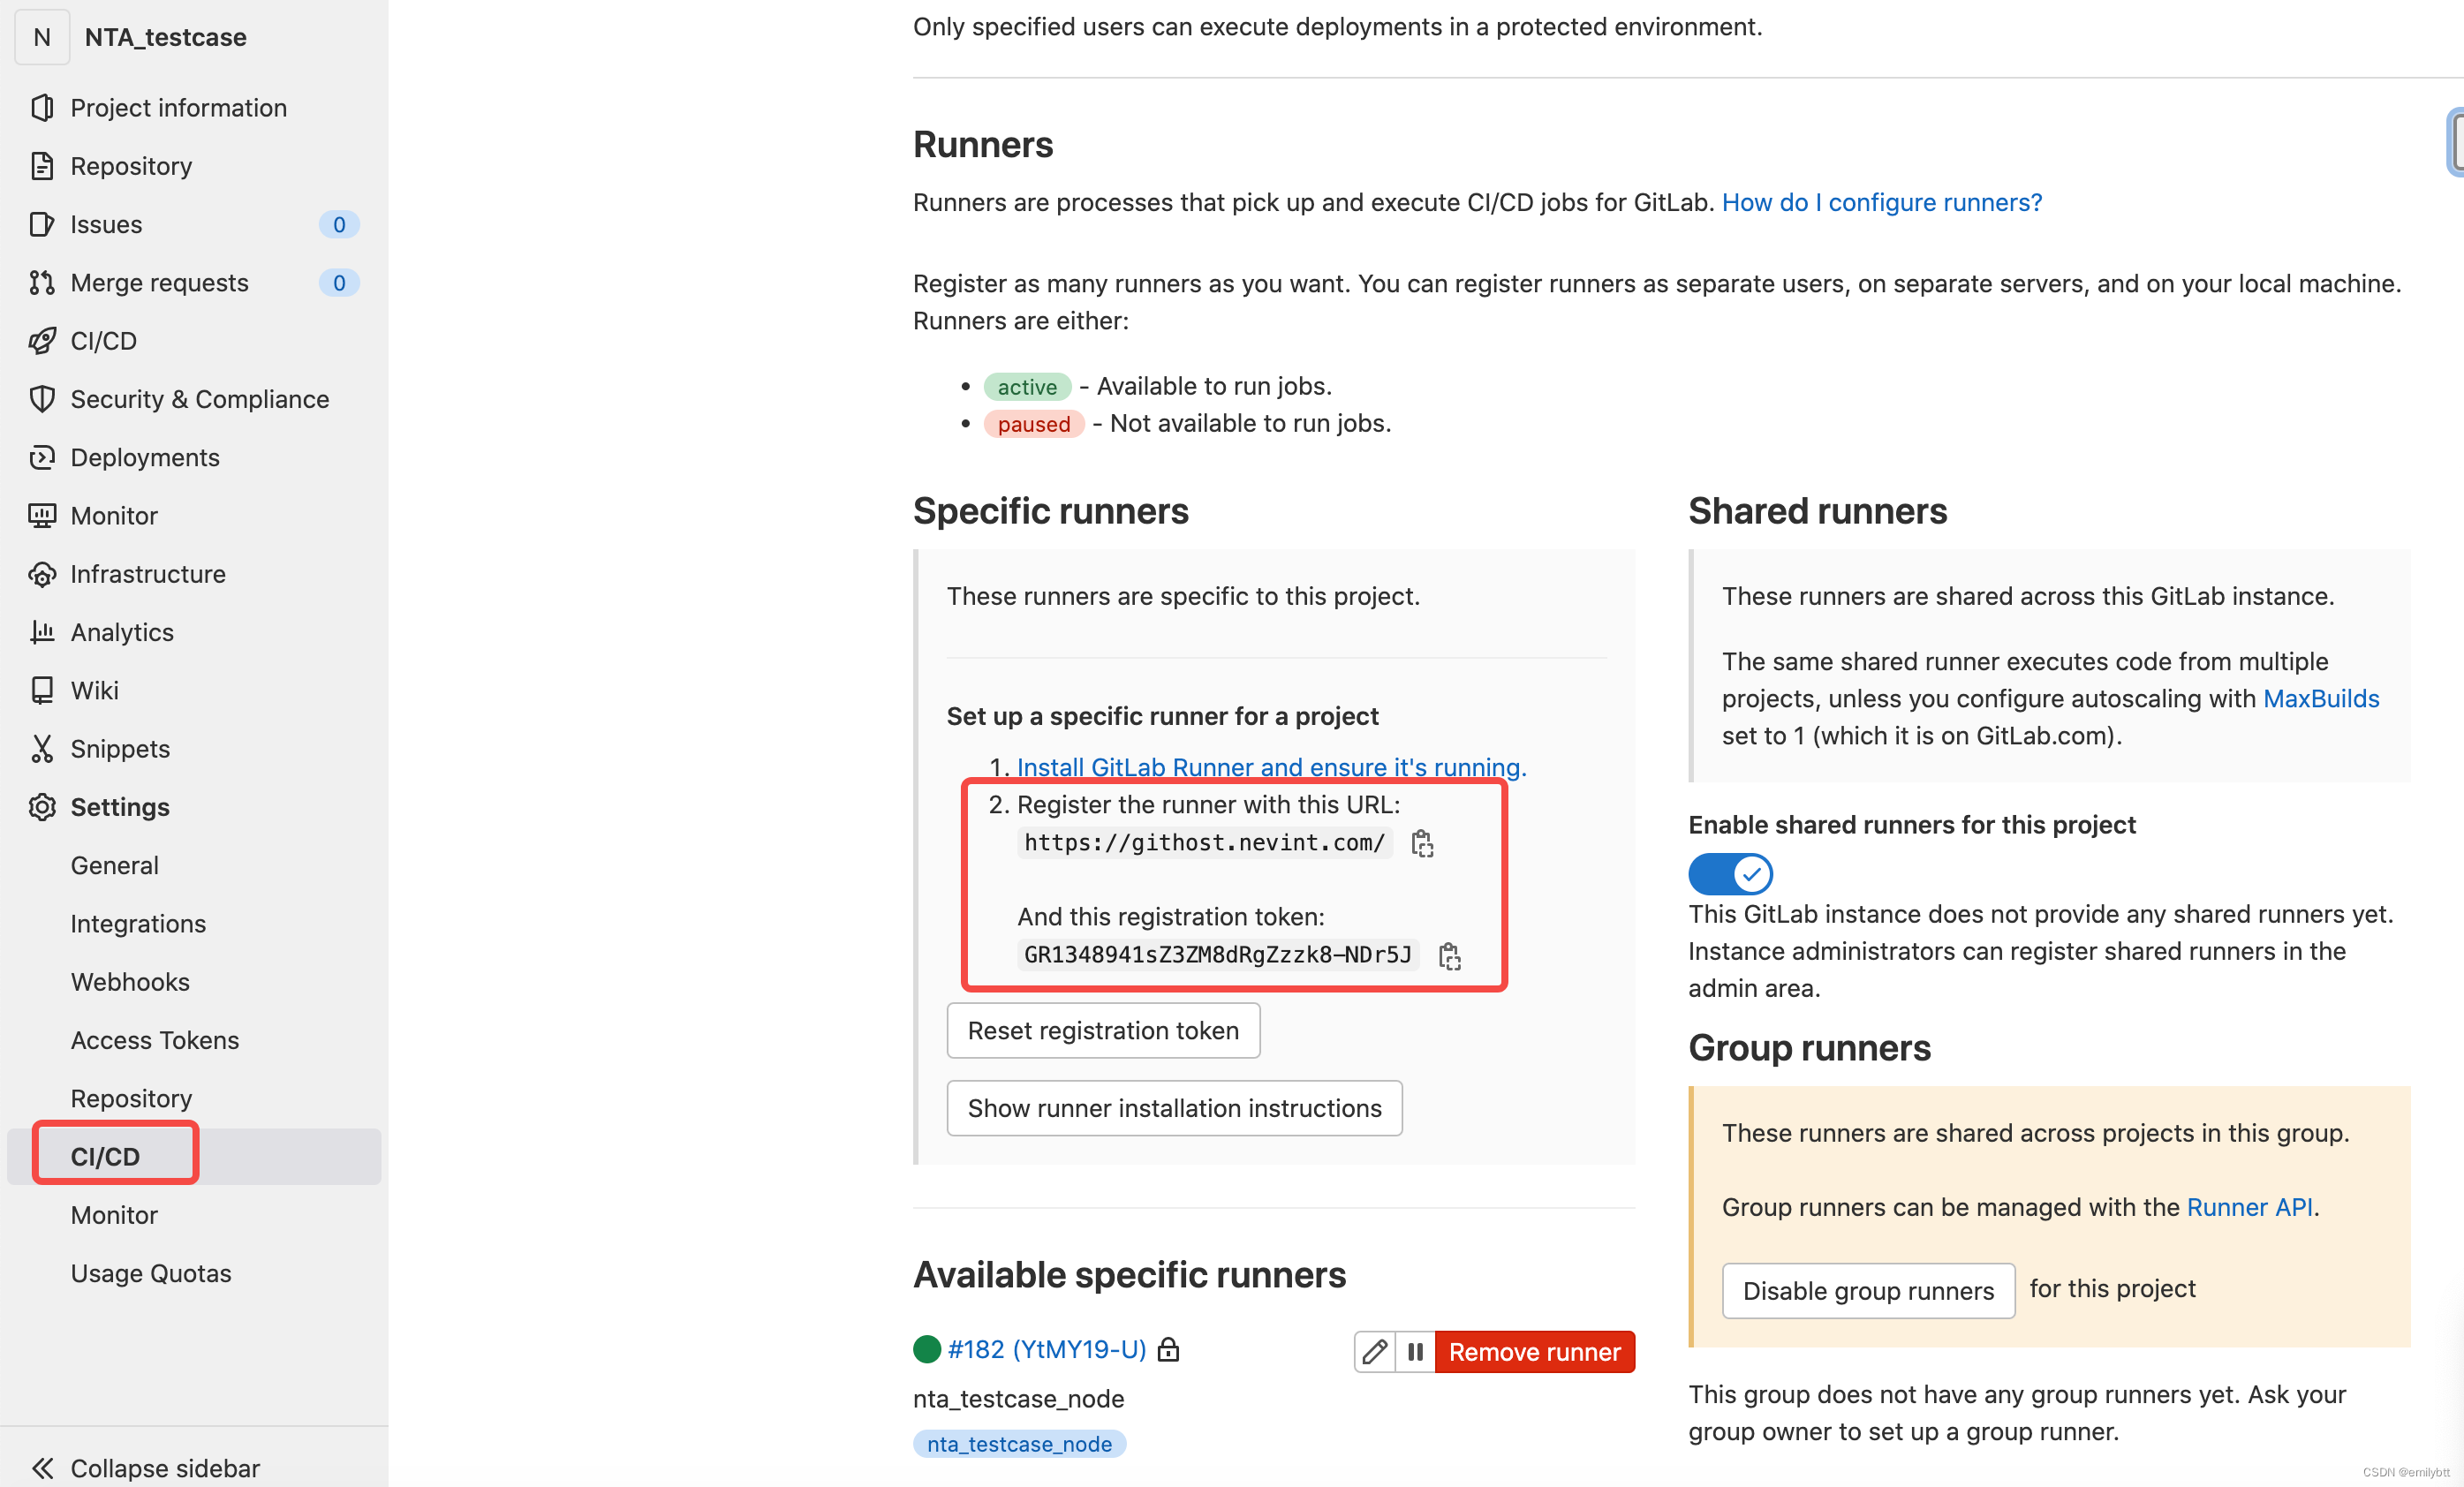Disable the shared runners toggle

click(1729, 873)
